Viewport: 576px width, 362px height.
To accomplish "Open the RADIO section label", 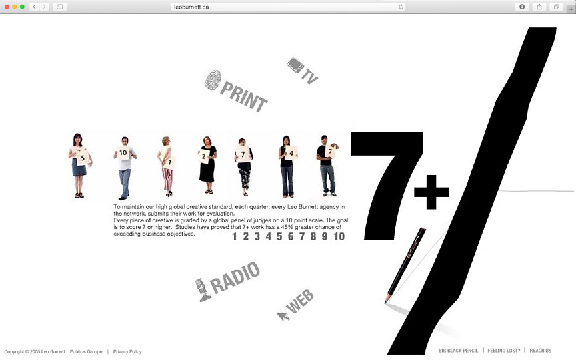I will [x=235, y=278].
